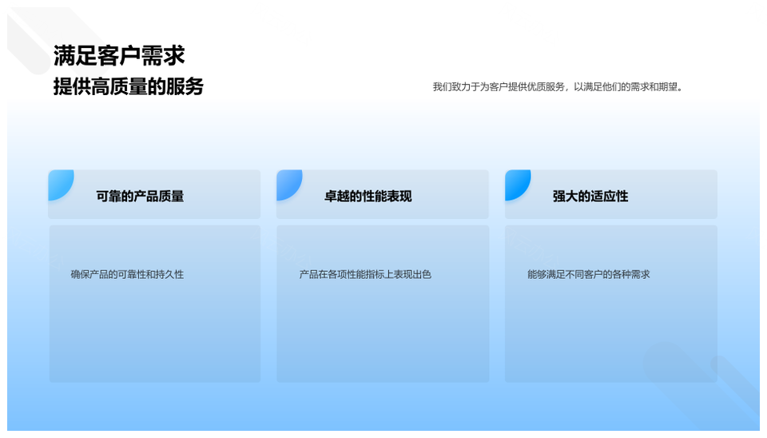Select the text 能够满足不同客户的各种需求
This screenshot has width=767, height=438.
click(x=589, y=274)
